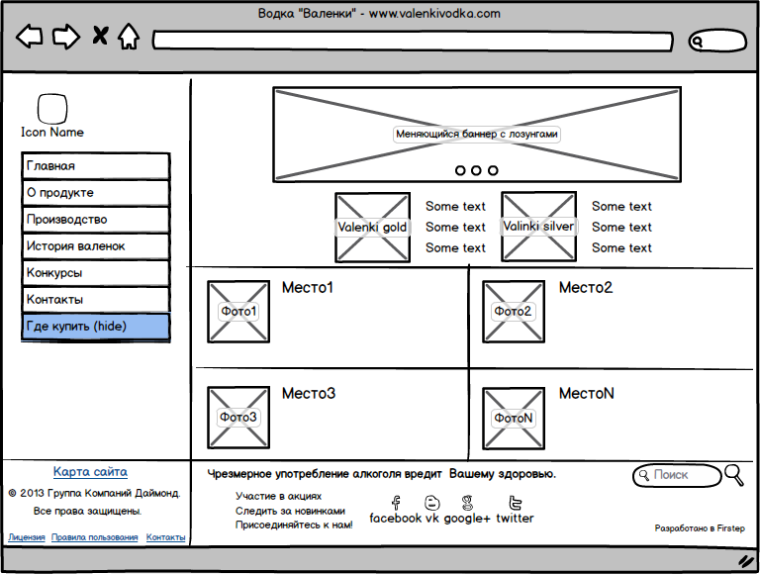Click the first Some text line beside Valinki silver

(x=621, y=207)
